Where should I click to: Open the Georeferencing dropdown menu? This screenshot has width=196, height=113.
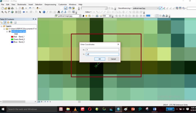click(125, 8)
